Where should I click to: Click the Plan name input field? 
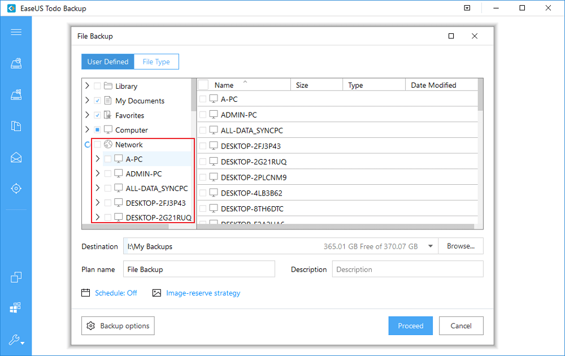tap(199, 270)
